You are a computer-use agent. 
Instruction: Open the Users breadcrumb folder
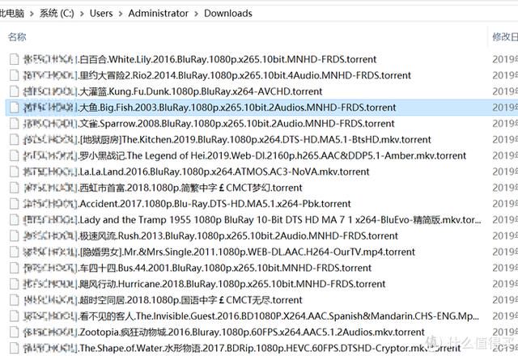point(101,13)
